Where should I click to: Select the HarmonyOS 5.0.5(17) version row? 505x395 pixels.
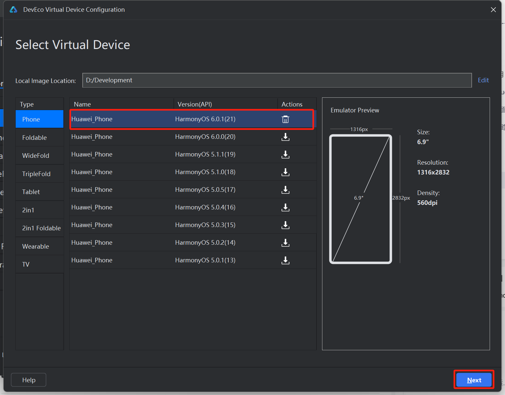tap(193, 190)
